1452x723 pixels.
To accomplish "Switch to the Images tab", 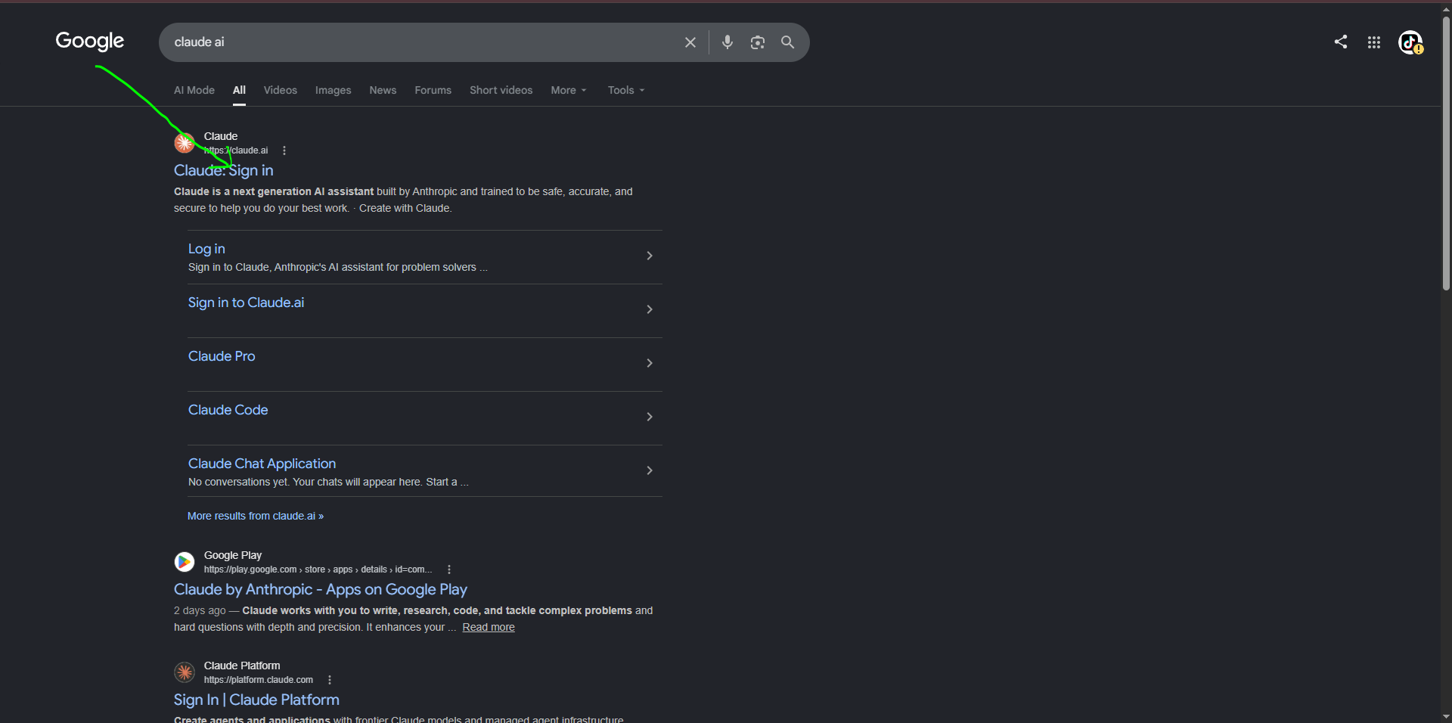I will tap(333, 90).
